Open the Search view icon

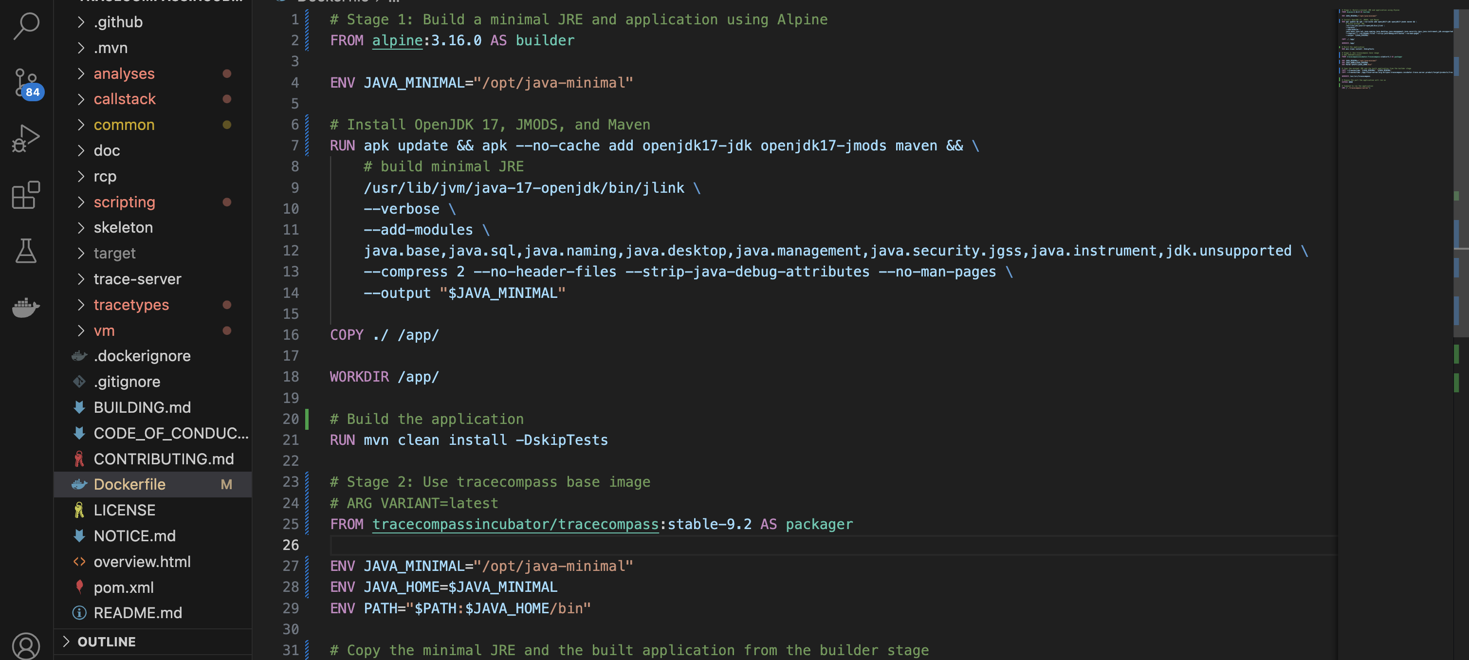26,26
